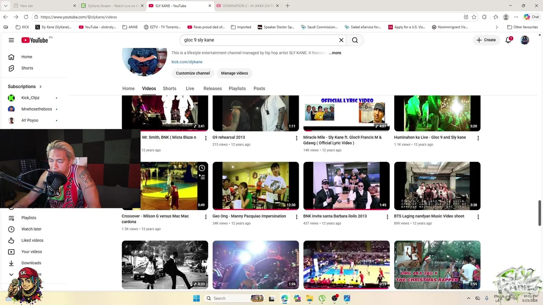The width and height of the screenshot is (543, 305).
Task: Switch to the Releases tab
Action: (213, 89)
